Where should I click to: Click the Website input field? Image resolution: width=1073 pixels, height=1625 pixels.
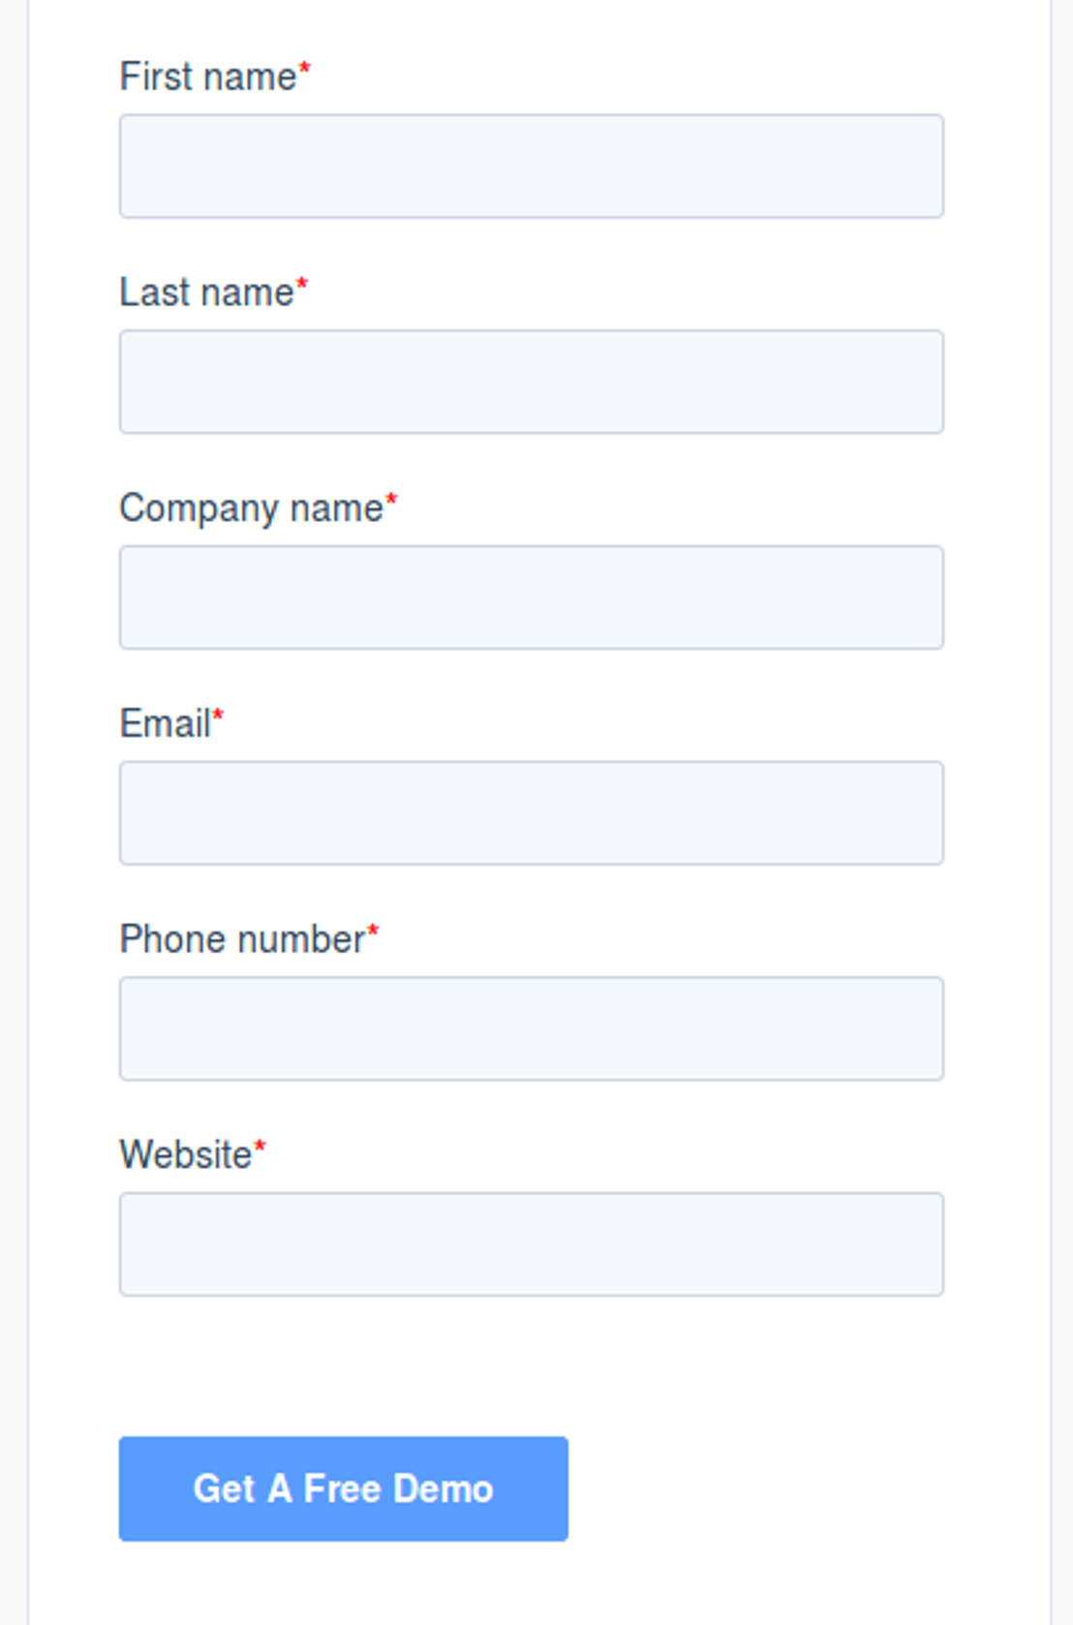[x=531, y=1244]
